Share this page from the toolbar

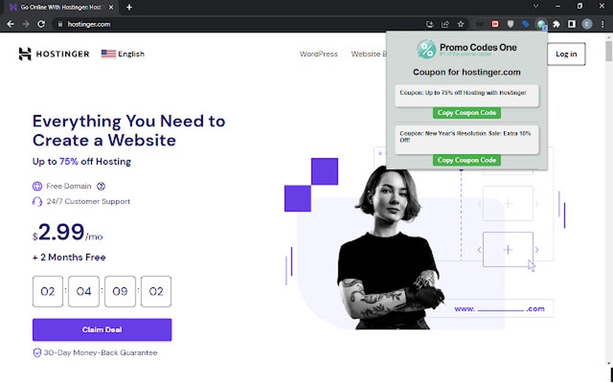[445, 24]
